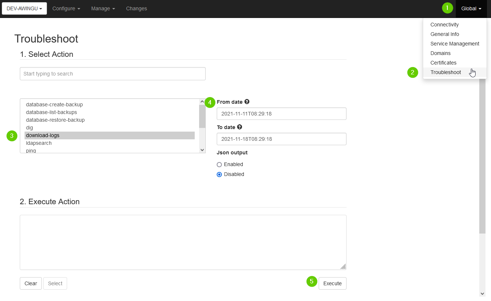Click the Select button

(x=55, y=283)
